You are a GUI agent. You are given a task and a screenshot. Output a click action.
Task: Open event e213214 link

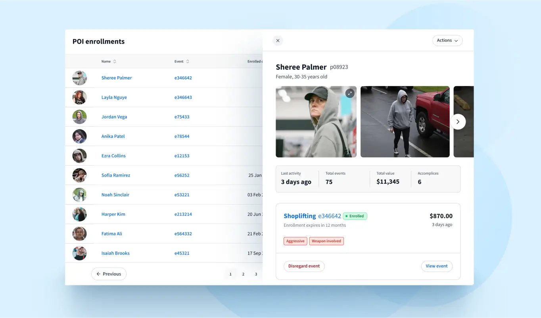(183, 214)
